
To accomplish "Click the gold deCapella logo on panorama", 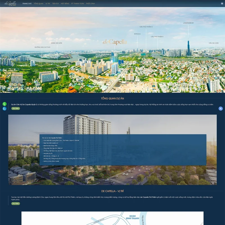I will pos(115,42).
